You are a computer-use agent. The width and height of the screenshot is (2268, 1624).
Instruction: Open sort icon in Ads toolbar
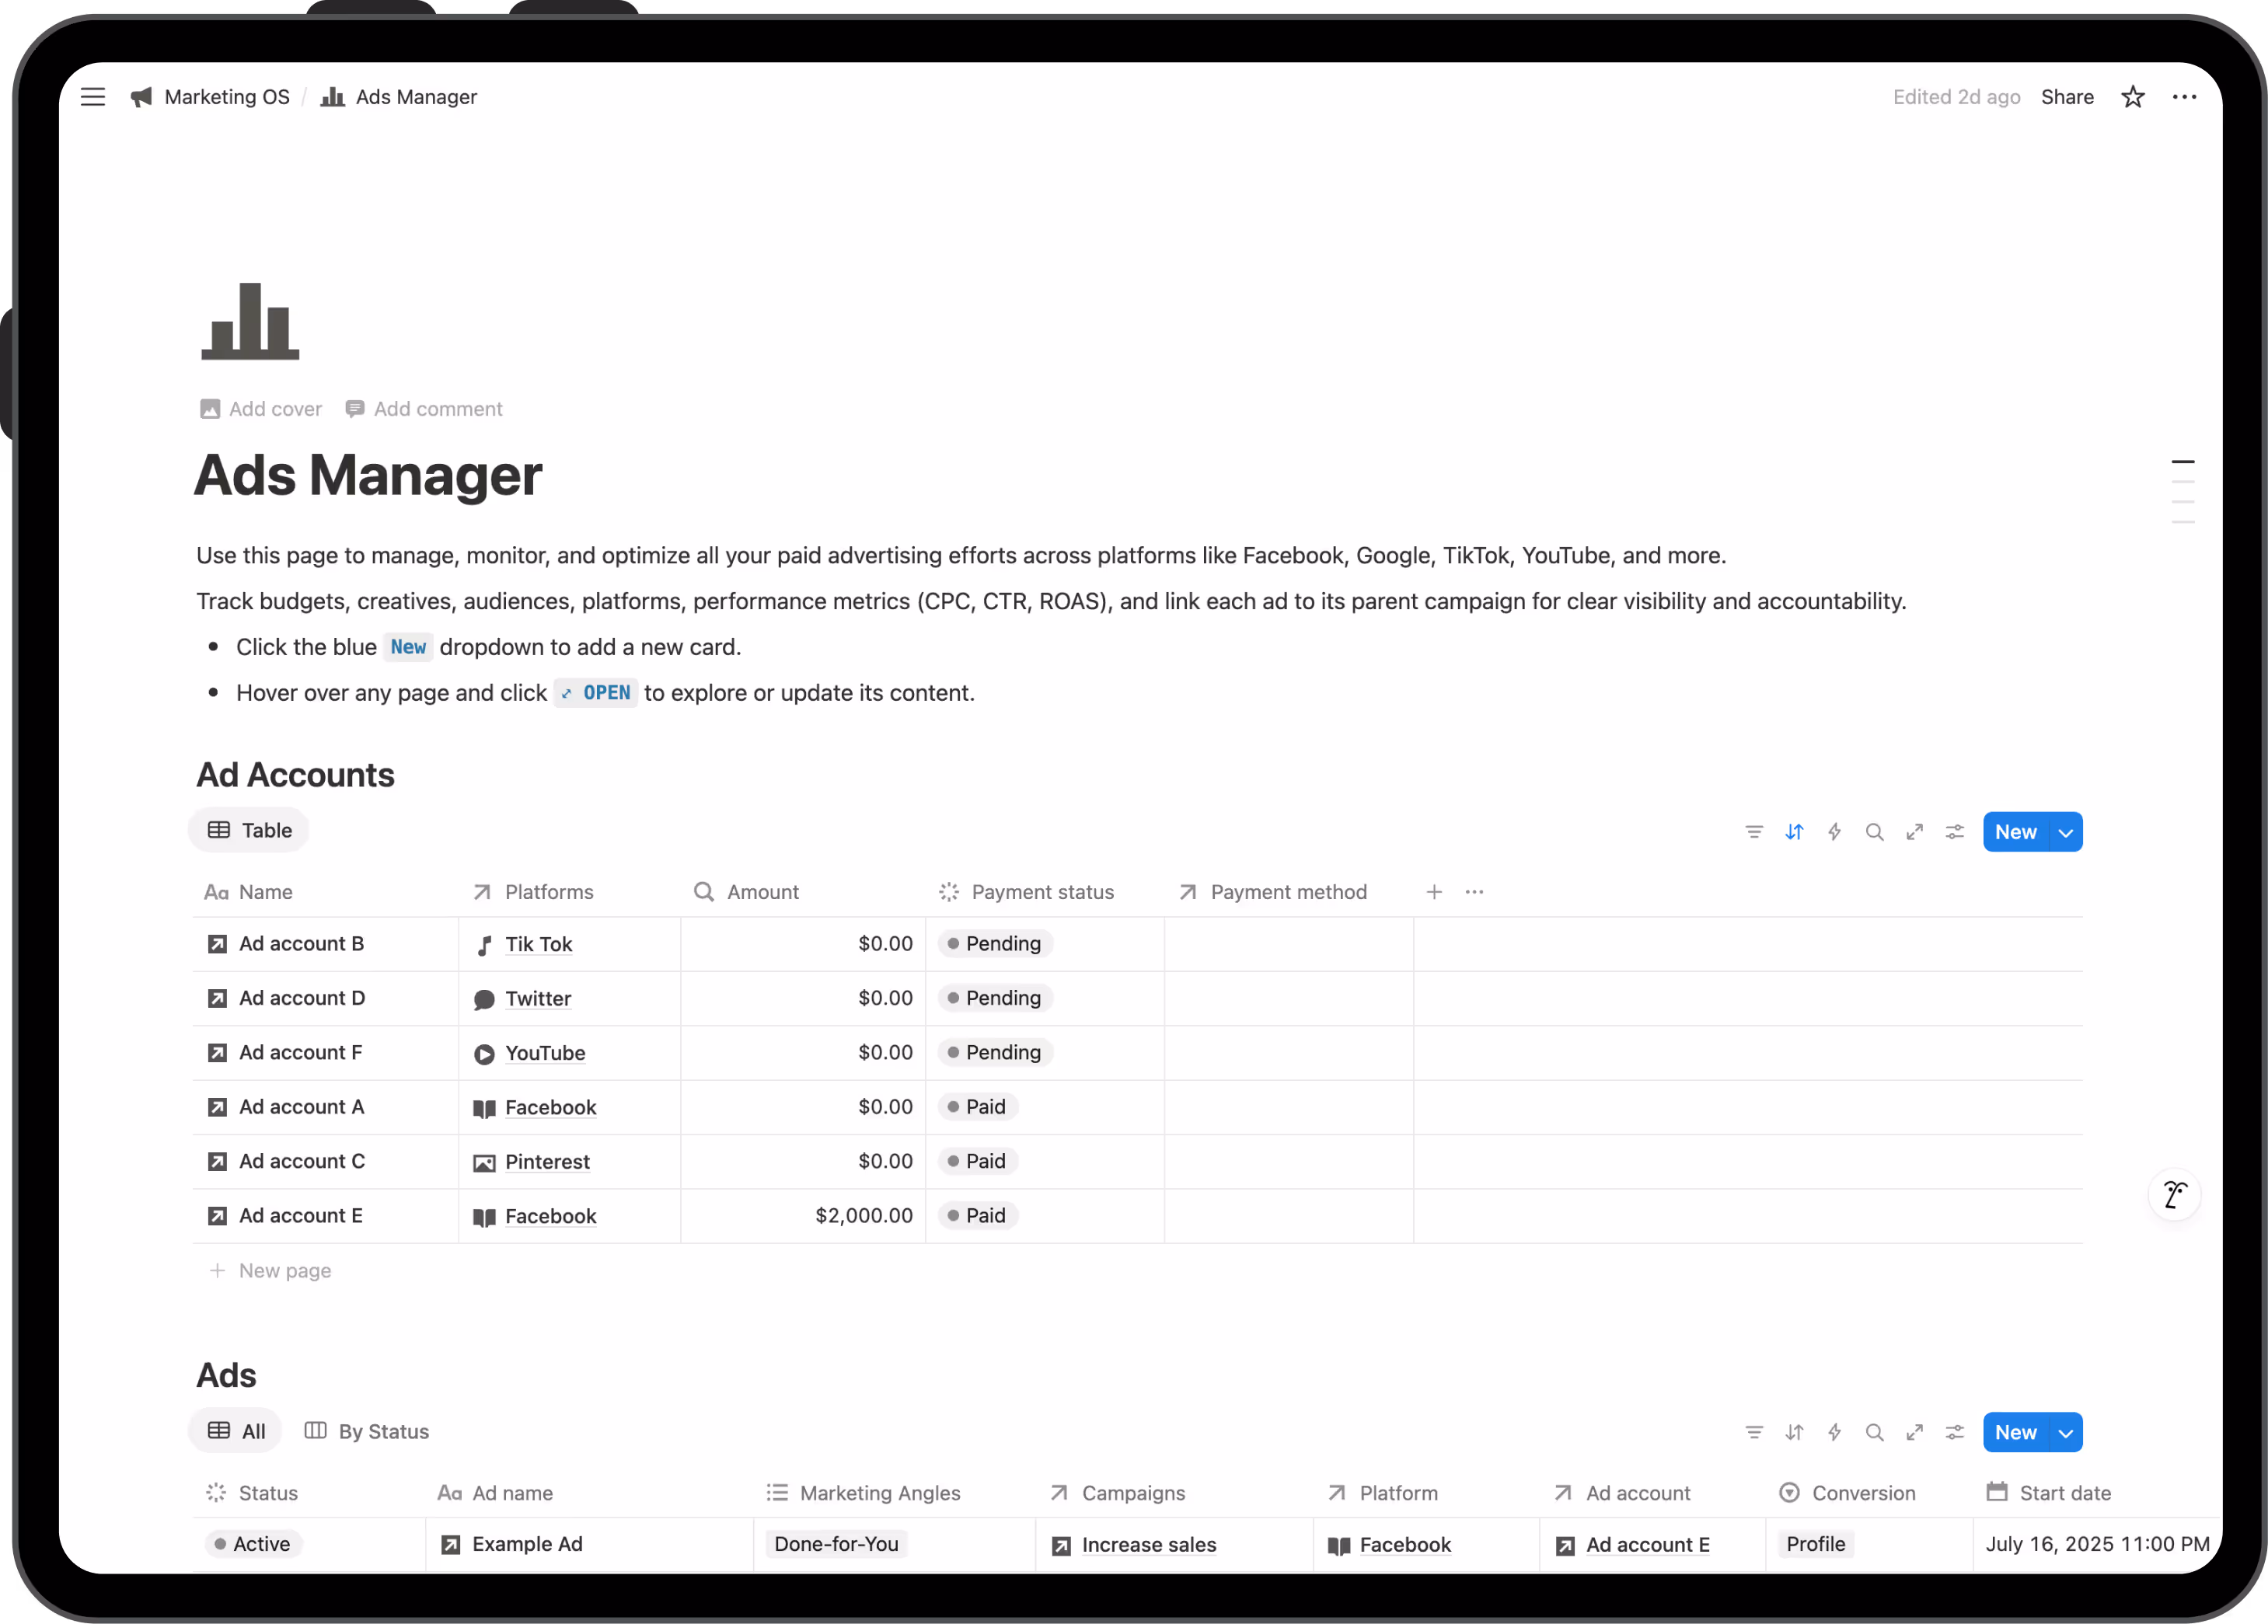tap(1794, 1432)
